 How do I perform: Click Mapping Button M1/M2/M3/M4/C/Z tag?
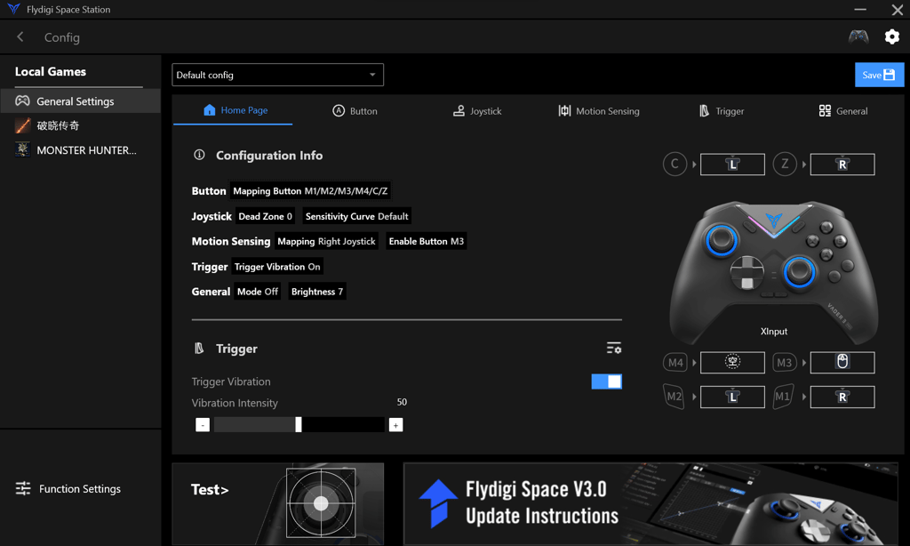coord(310,190)
